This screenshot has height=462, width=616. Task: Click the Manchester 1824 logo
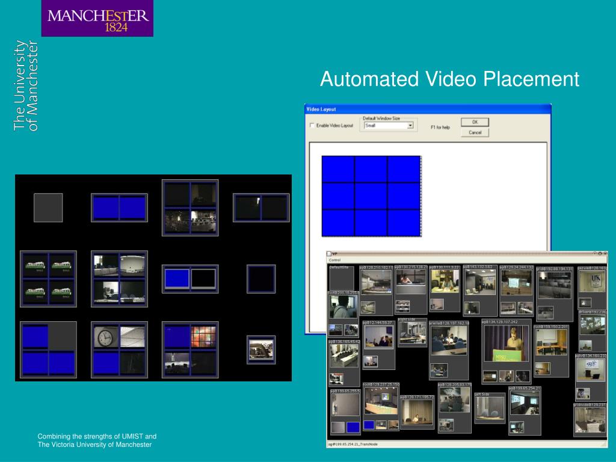tap(97, 19)
